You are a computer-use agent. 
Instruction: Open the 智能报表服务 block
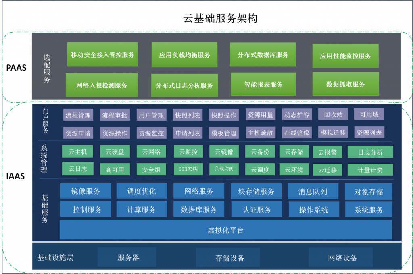tap(263, 84)
